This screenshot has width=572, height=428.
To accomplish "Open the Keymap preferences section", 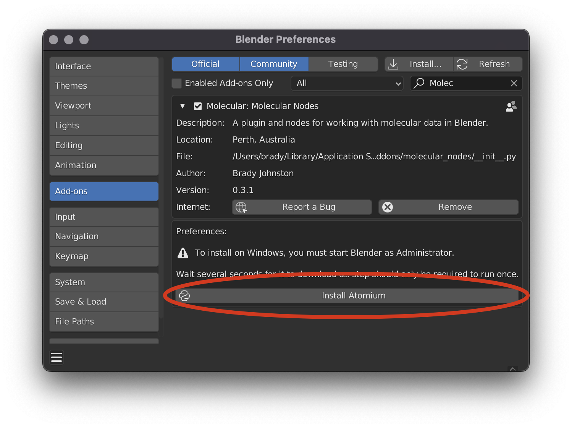I will pyautogui.click(x=104, y=256).
